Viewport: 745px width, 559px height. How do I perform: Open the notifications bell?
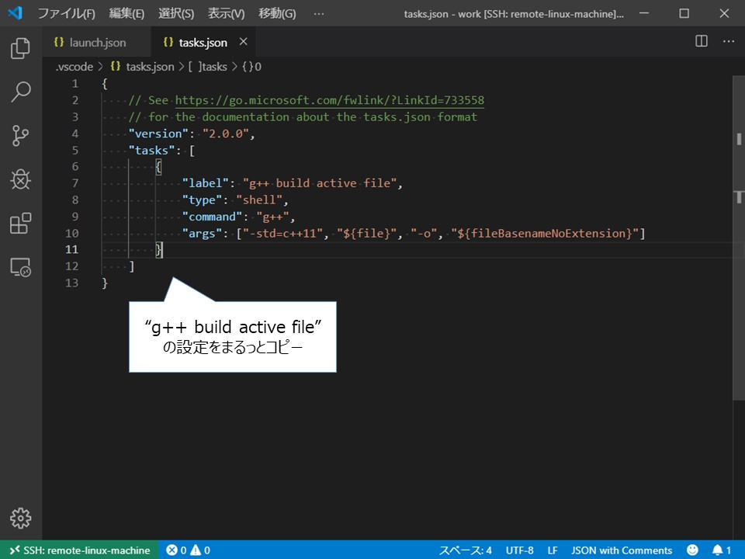721,550
